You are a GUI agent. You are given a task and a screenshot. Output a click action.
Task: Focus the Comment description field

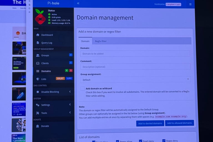click(135, 67)
